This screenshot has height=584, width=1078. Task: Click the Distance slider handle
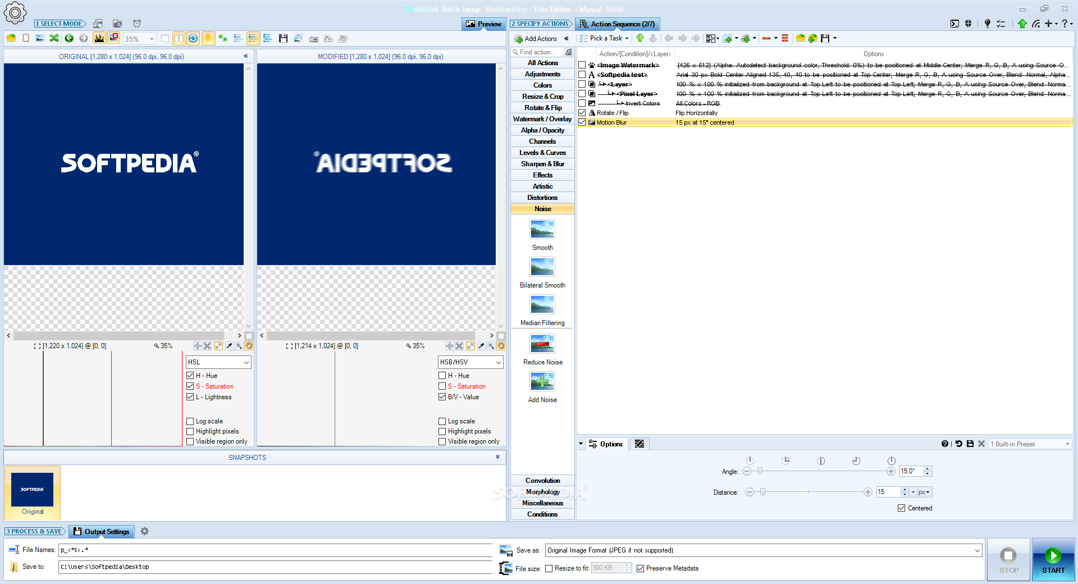coord(762,492)
